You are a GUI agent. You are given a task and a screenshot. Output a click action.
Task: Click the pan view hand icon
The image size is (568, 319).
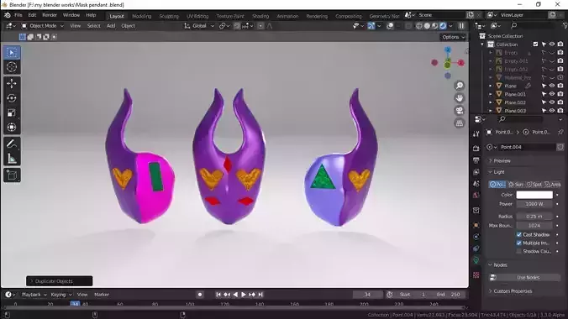(460, 97)
